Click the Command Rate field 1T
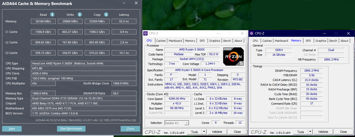Screen dimensions: 355x137 (311, 103)
